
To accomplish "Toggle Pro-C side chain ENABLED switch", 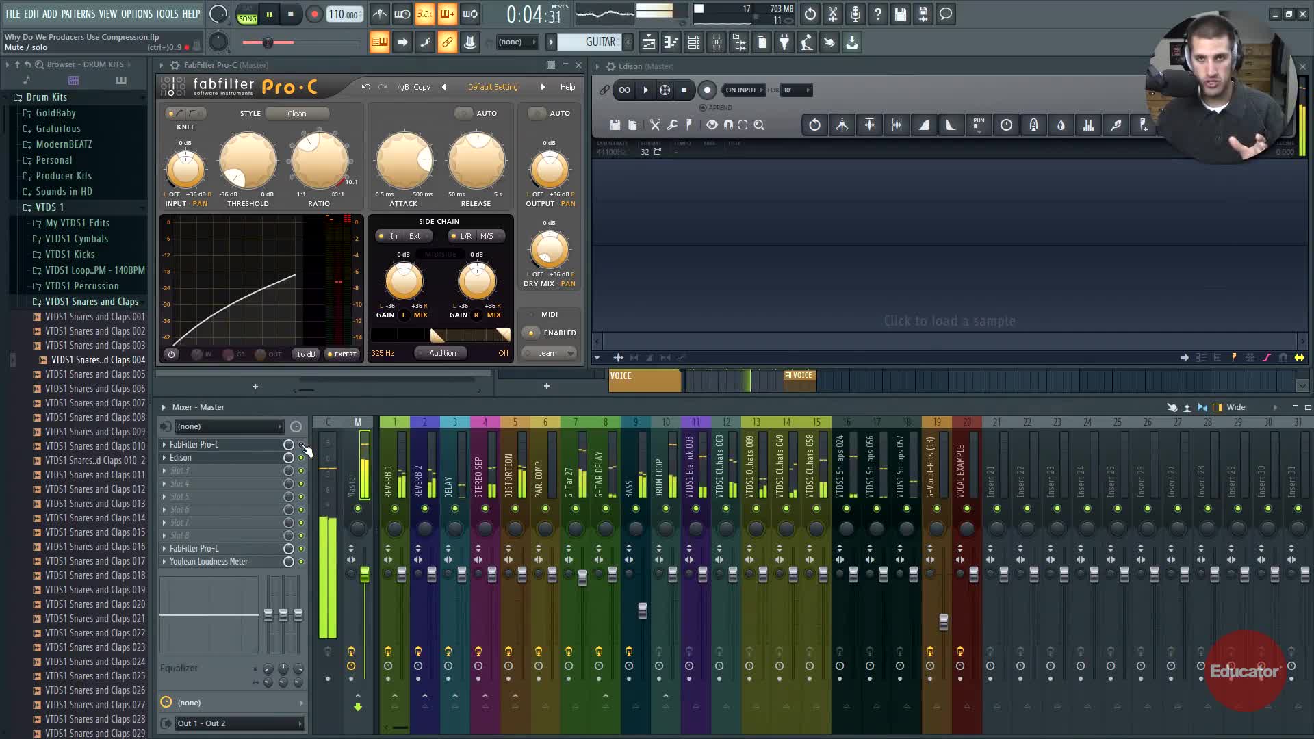I will pos(531,333).
